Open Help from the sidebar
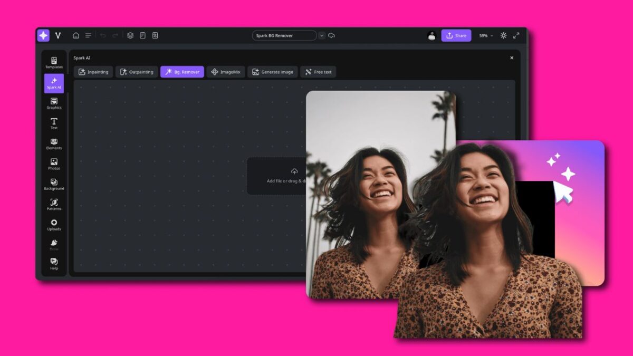Viewport: 633px width, 356px height. [x=54, y=264]
